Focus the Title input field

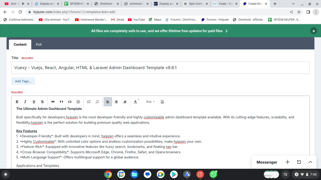click(160, 68)
